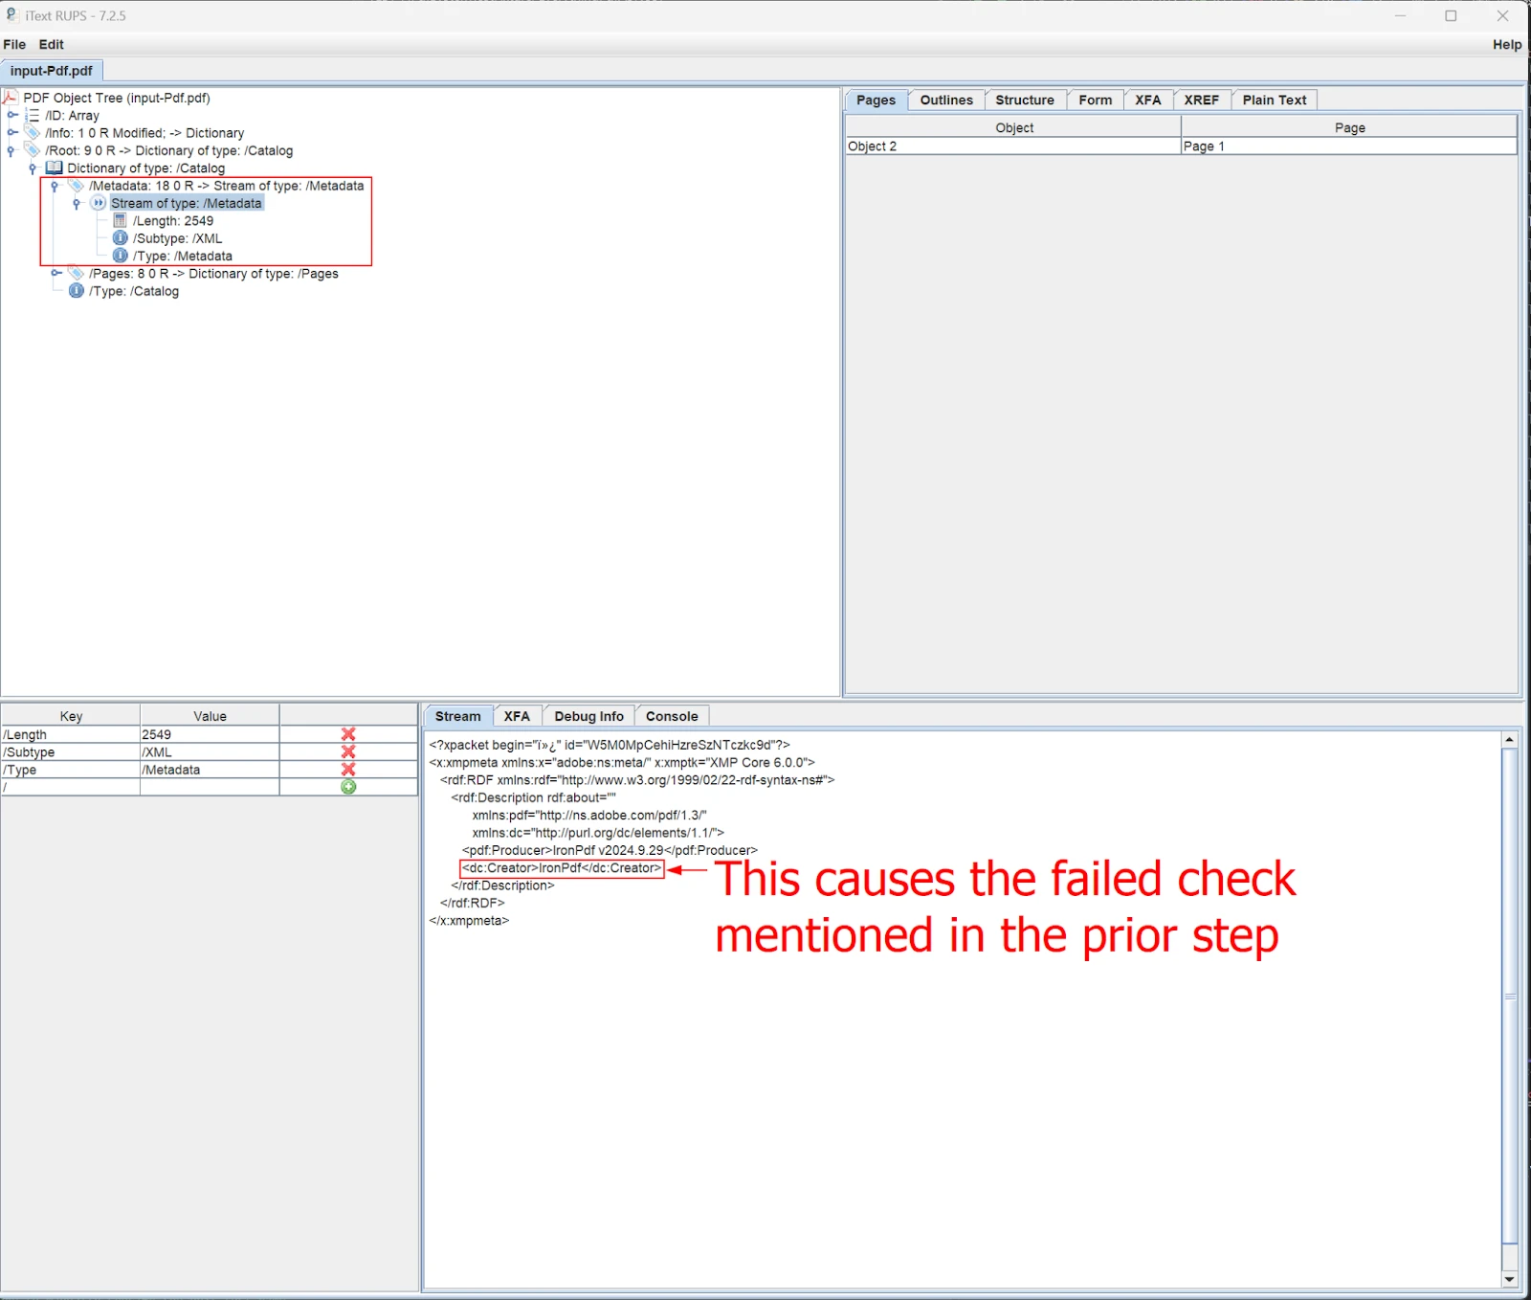Click the array list icon beside /ID
This screenshot has height=1300, width=1531.
pyautogui.click(x=33, y=116)
